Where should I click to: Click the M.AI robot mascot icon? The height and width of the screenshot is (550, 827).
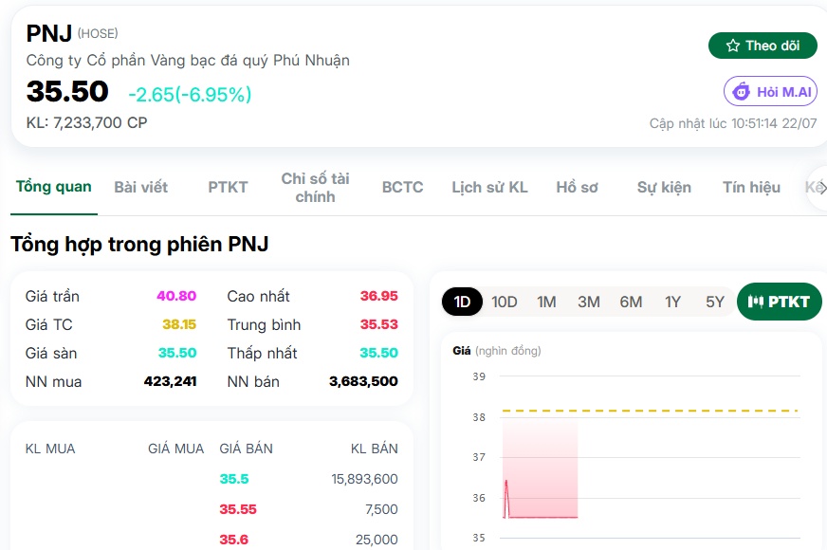741,91
